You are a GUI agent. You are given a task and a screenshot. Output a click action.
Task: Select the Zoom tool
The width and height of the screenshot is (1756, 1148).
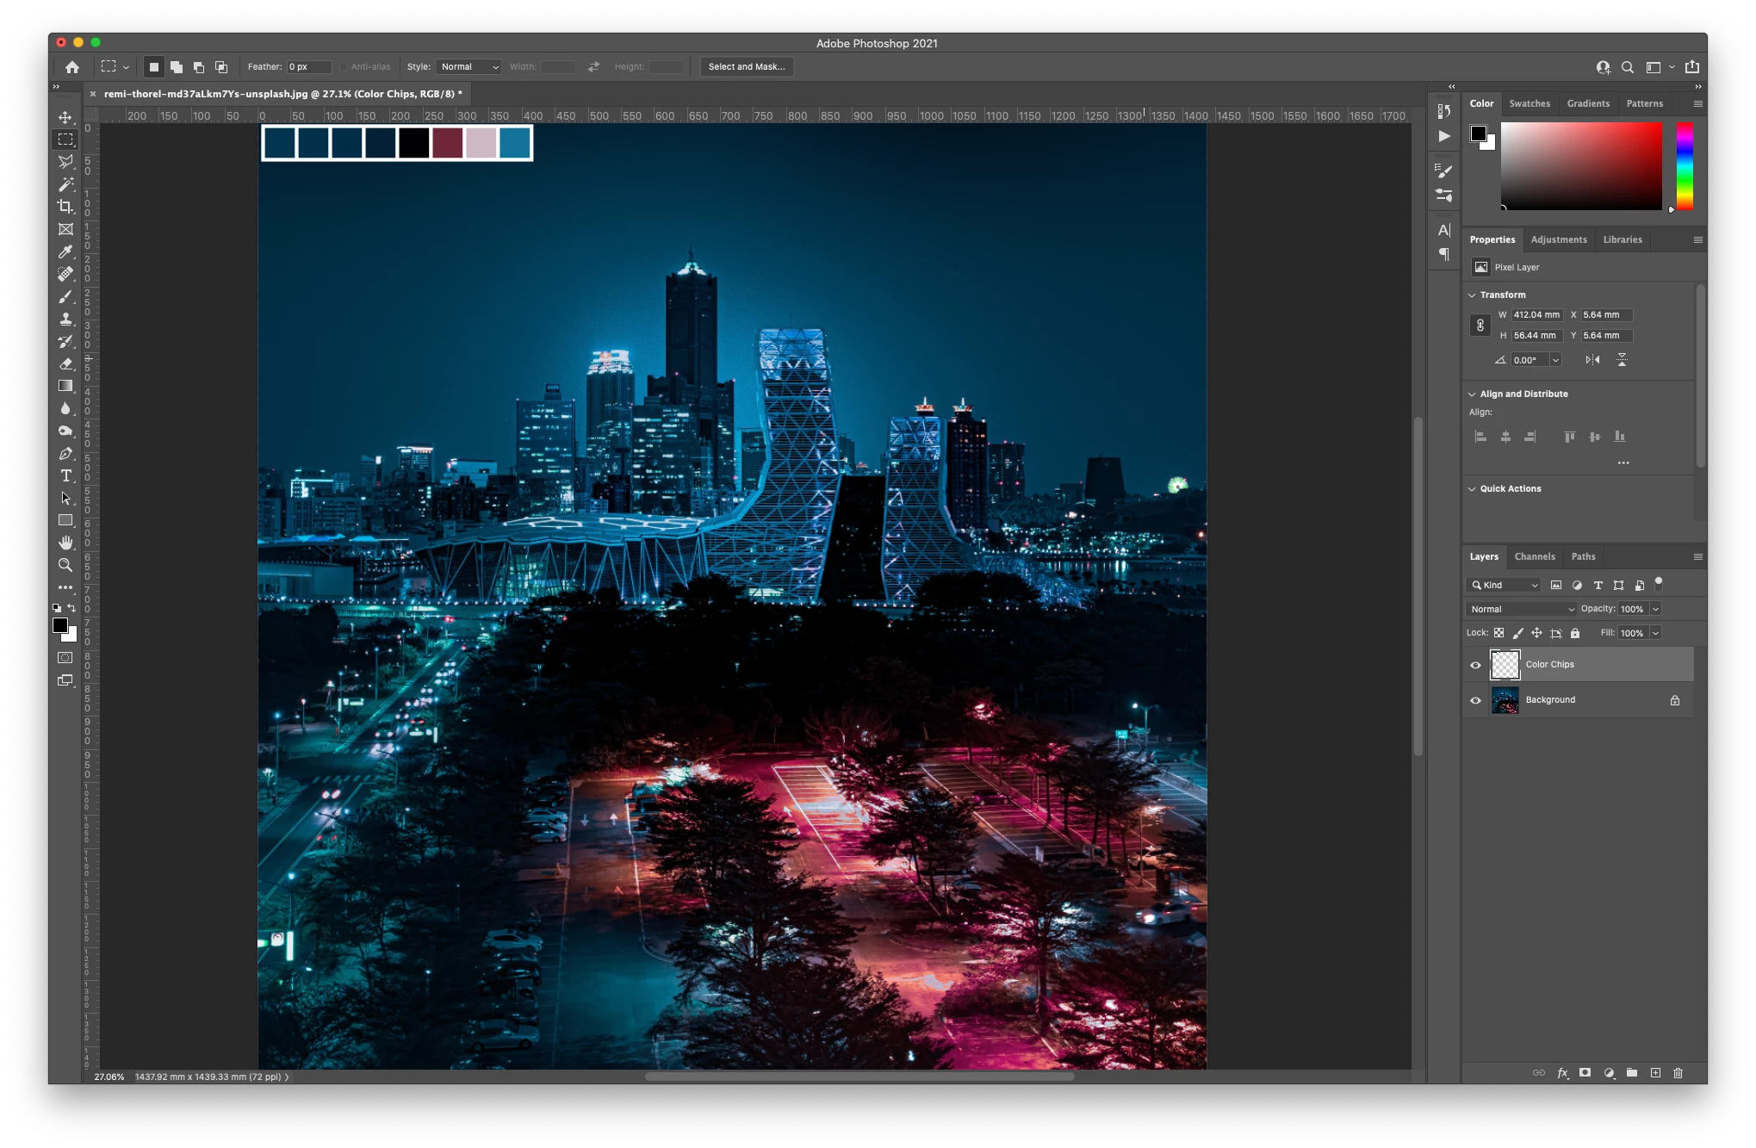pos(65,565)
